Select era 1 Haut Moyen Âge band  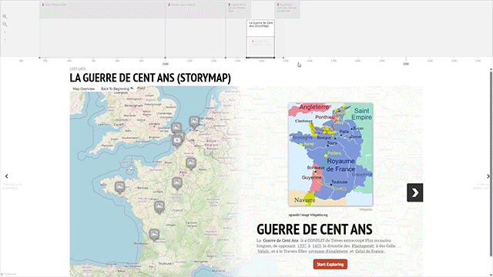[102, 10]
